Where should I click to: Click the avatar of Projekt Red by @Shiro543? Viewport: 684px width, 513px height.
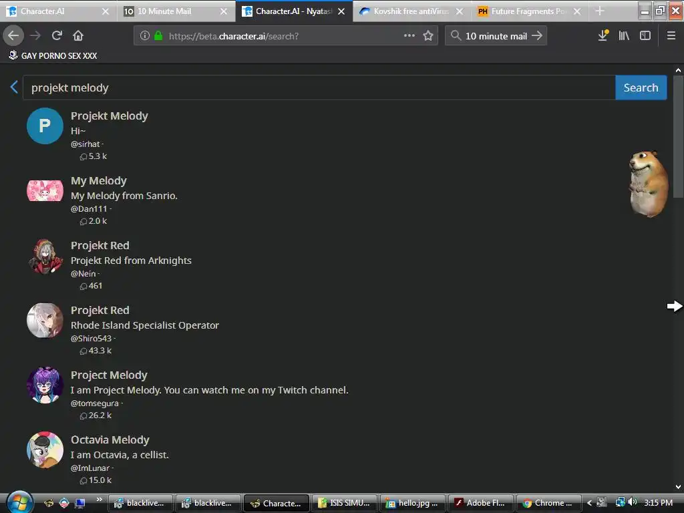pos(45,321)
